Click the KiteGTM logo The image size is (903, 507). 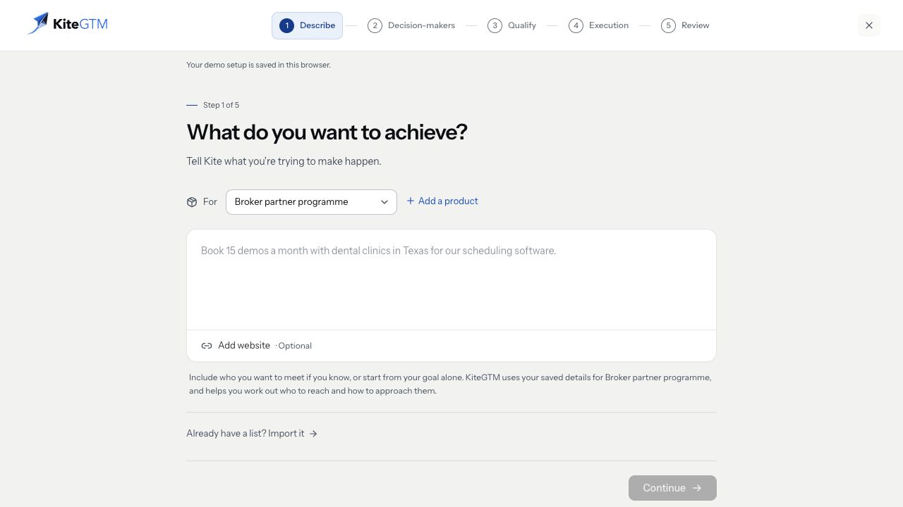(68, 24)
